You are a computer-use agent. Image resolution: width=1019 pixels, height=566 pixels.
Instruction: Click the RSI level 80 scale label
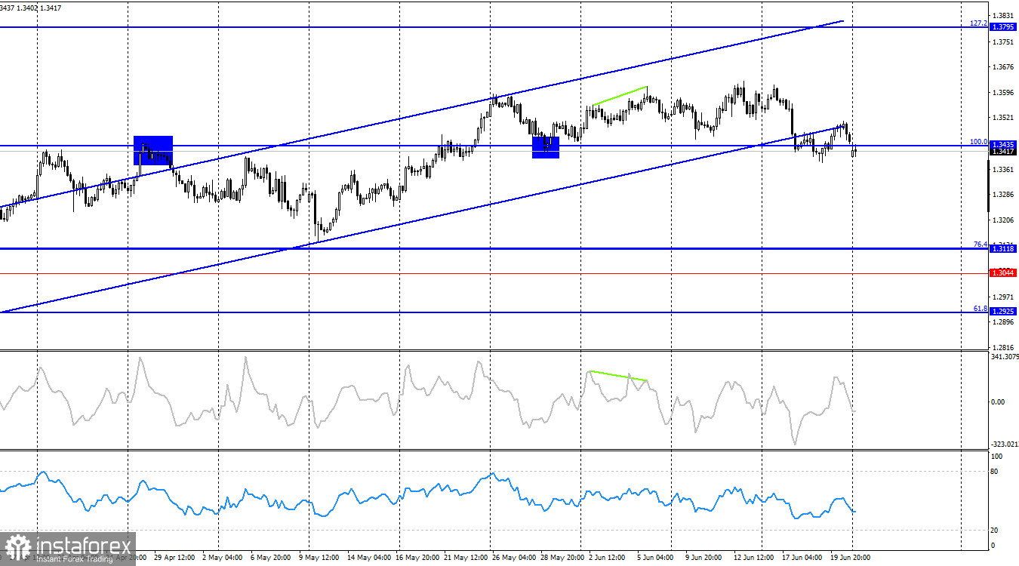(x=996, y=472)
